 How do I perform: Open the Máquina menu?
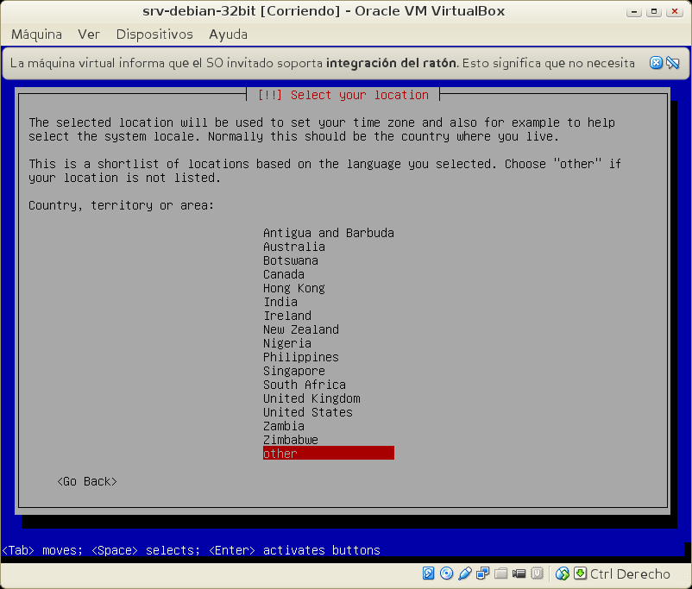point(36,34)
